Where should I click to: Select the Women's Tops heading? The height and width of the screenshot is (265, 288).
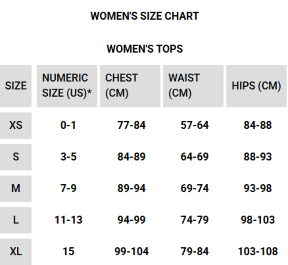pos(144,49)
